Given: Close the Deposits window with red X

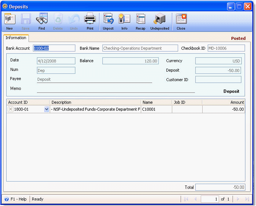Looking at the screenshot, I should tap(248, 7).
